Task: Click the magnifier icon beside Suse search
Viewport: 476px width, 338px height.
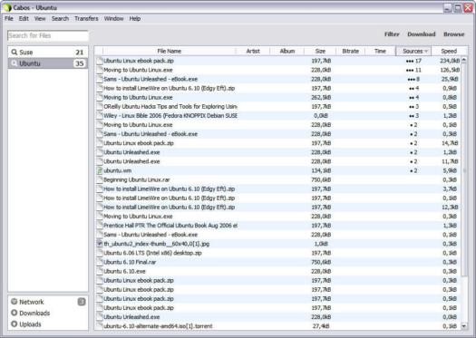Action: tap(14, 52)
